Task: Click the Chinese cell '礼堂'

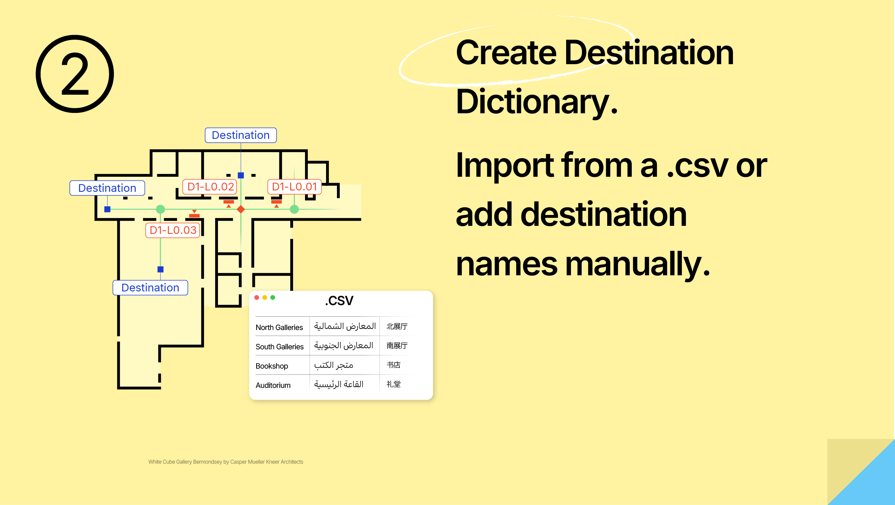Action: (393, 384)
